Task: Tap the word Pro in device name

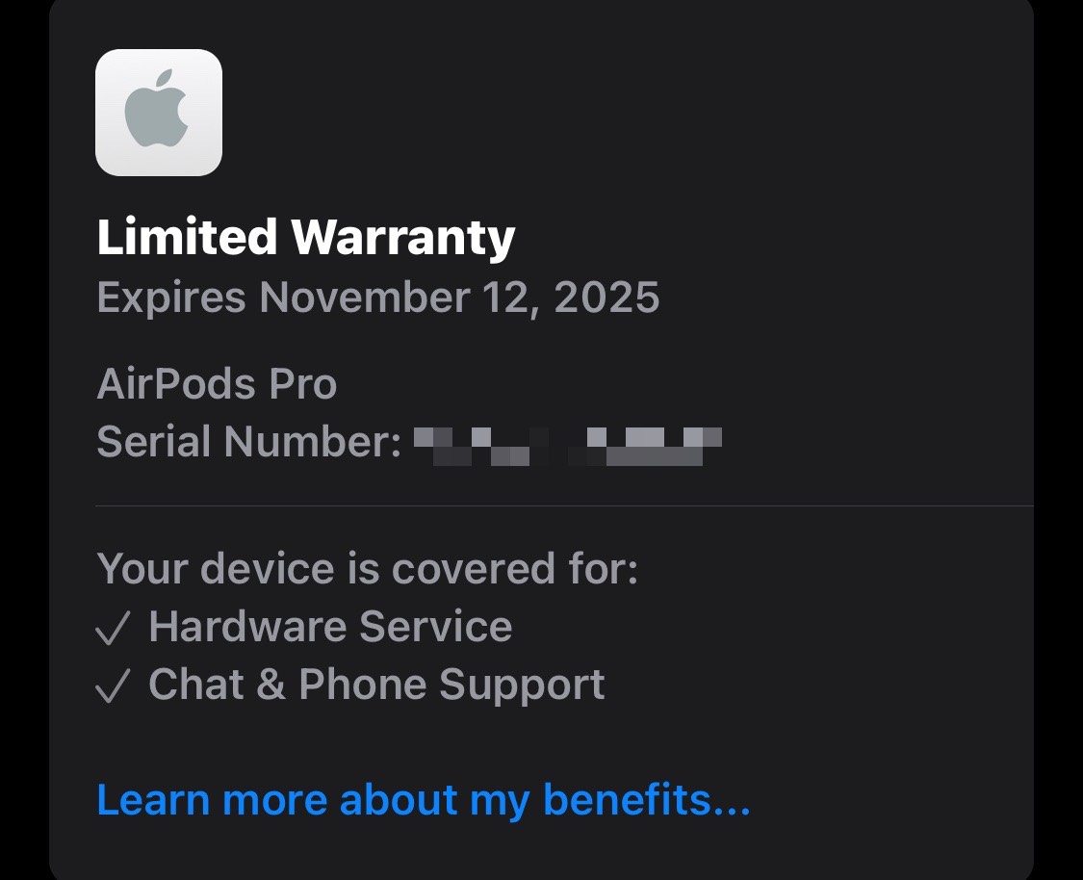Action: pos(302,383)
